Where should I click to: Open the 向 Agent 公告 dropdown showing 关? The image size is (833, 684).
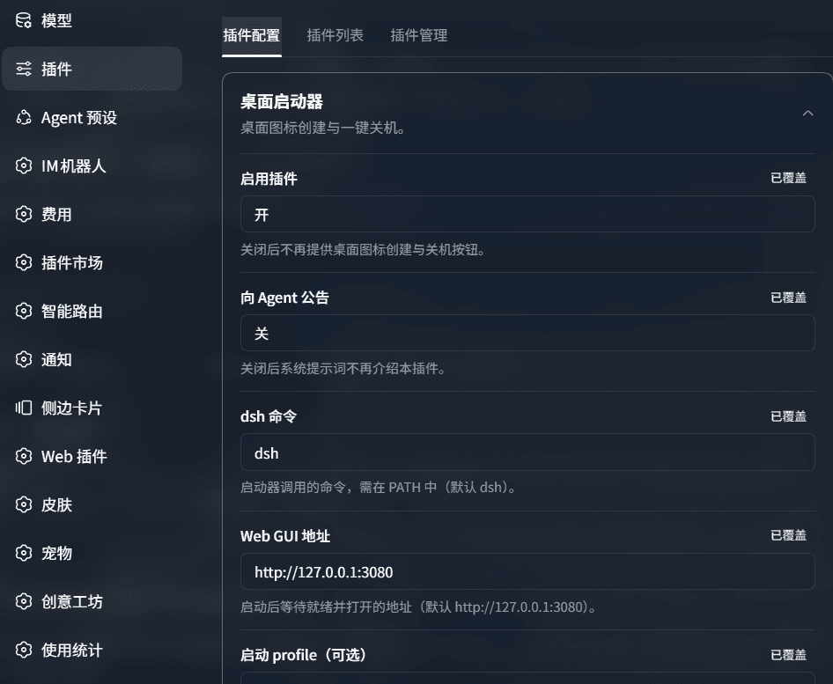(x=527, y=333)
